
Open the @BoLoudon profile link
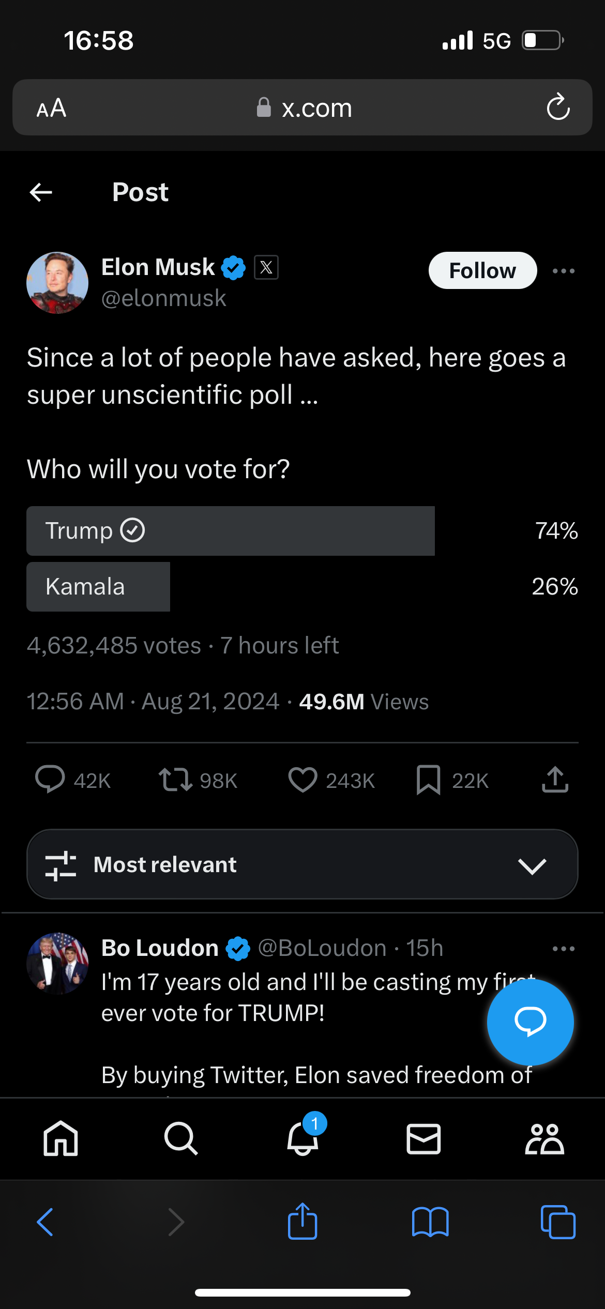[x=322, y=948]
